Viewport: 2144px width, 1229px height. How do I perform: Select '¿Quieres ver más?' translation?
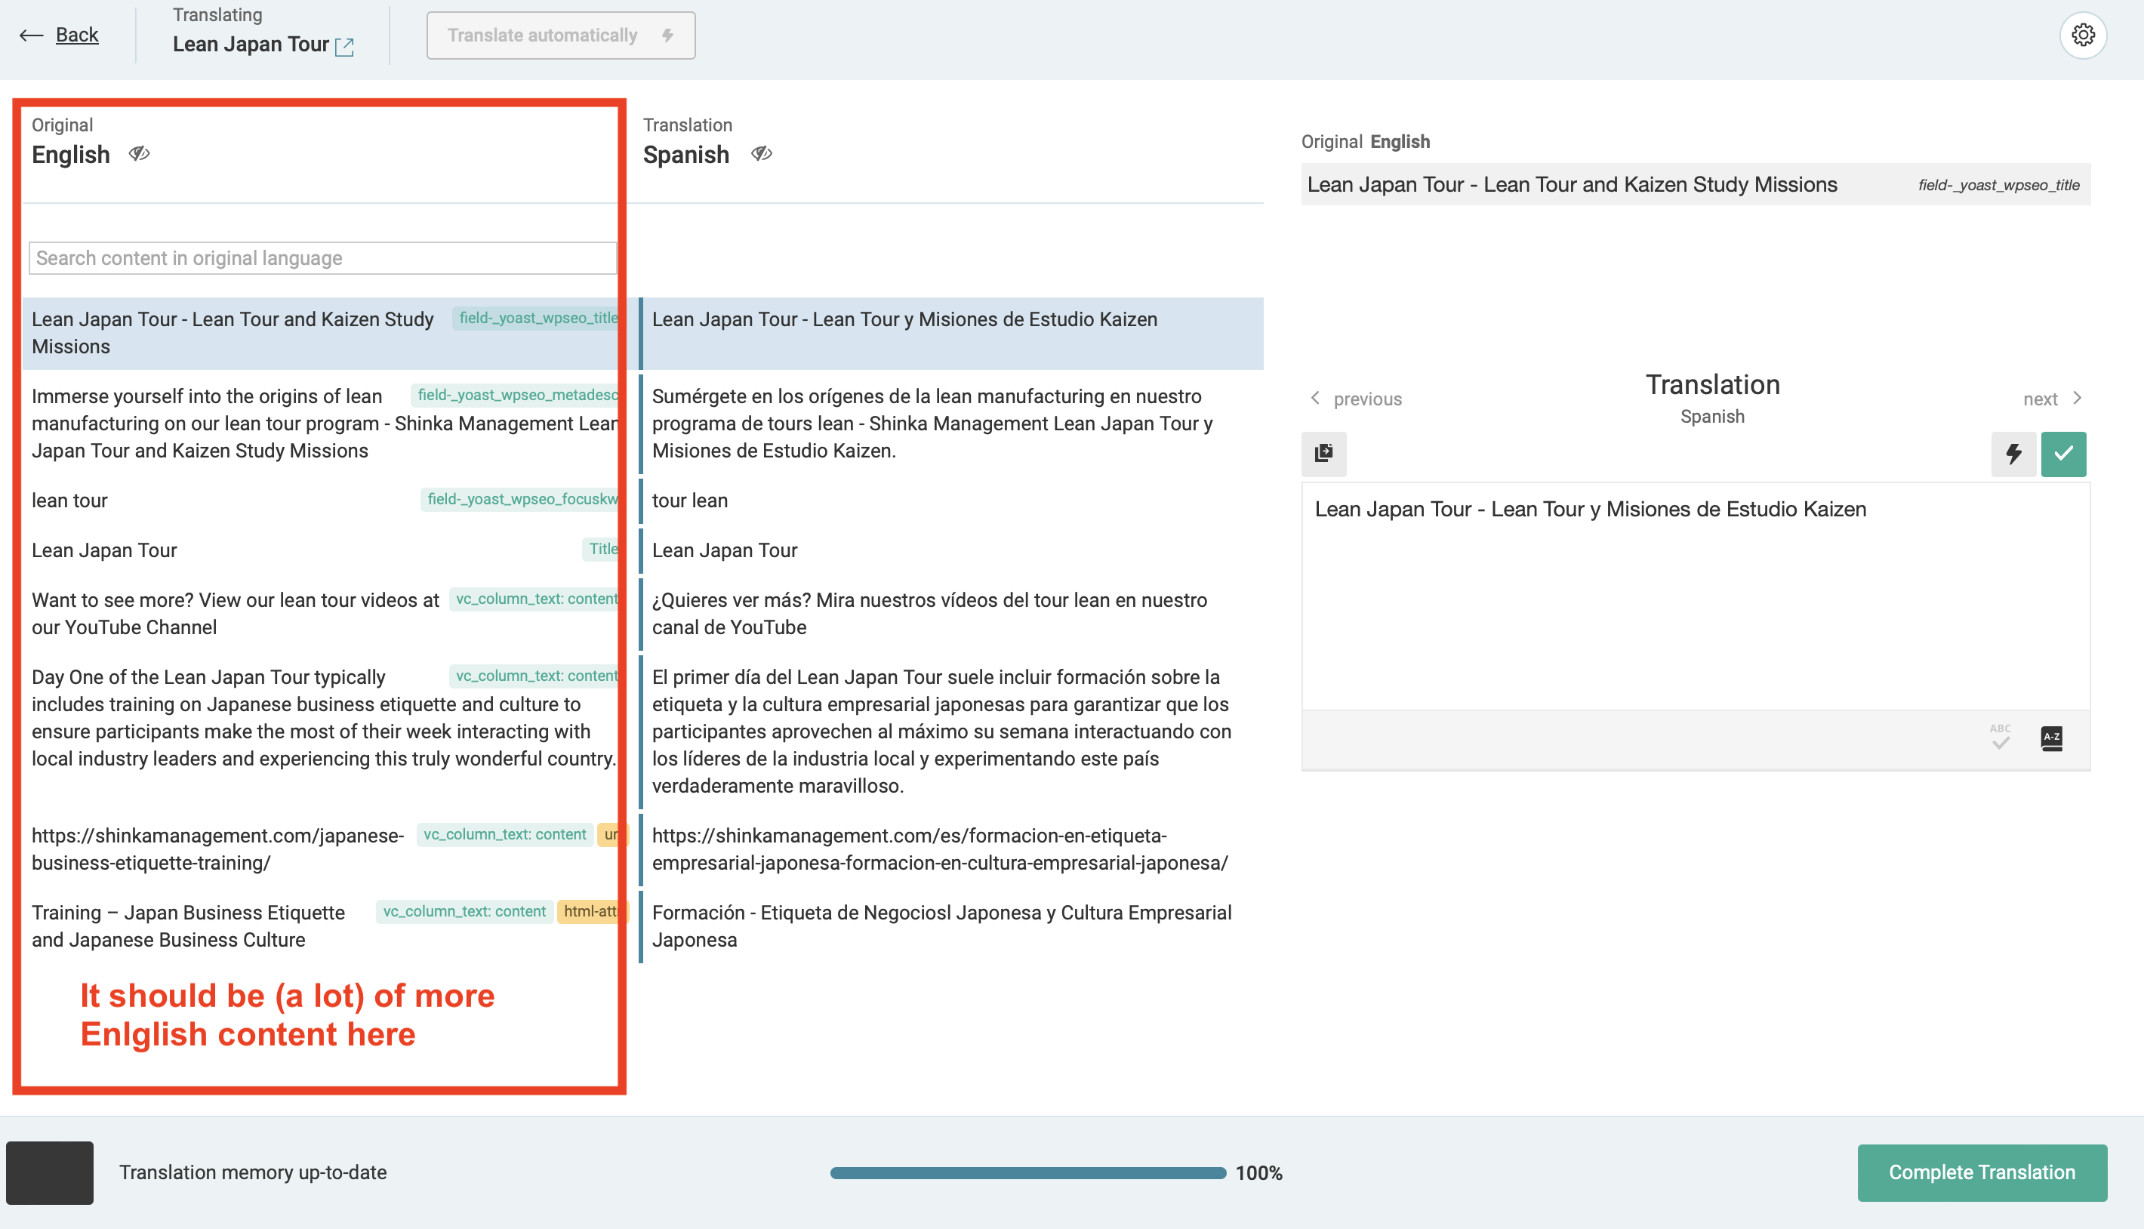point(951,614)
